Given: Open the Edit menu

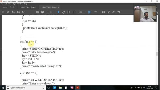Looking at the screenshot, I should click(6, 4).
